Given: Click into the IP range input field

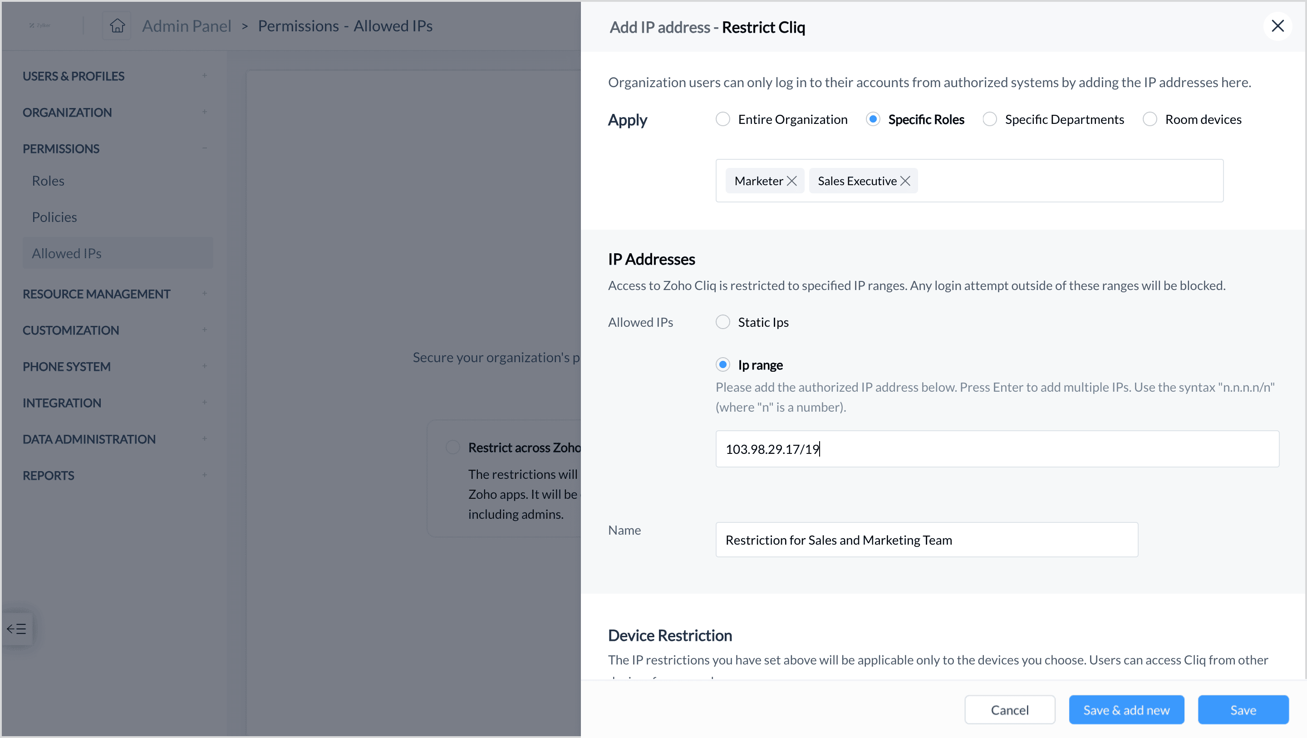Looking at the screenshot, I should tap(997, 449).
